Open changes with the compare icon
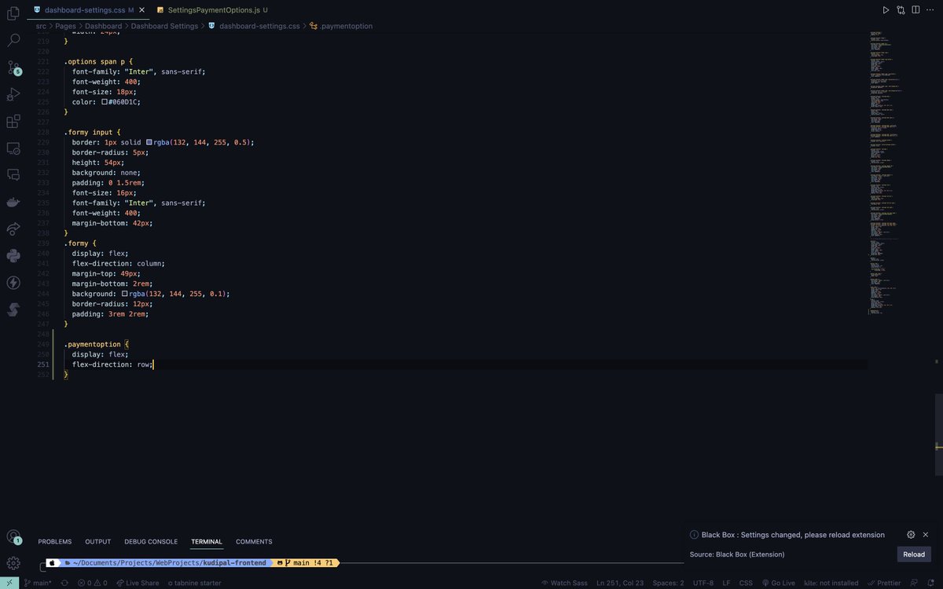 [901, 10]
